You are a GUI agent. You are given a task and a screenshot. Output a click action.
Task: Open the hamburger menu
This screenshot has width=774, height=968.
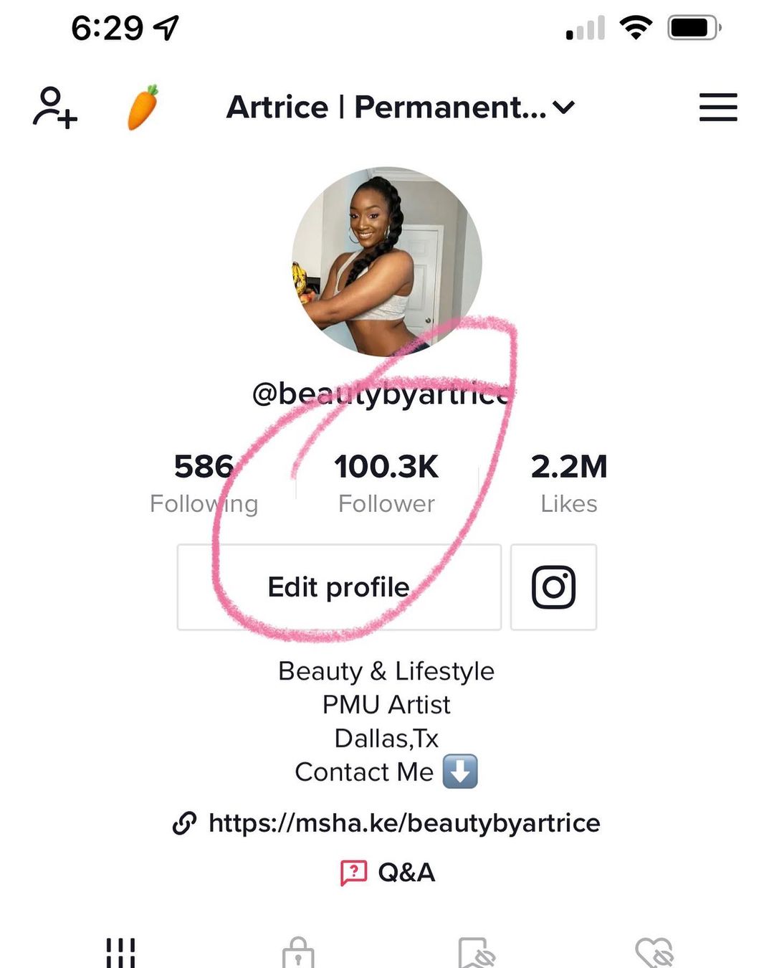(718, 108)
